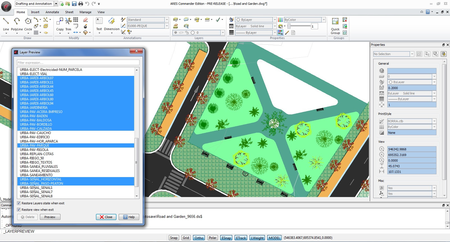Open the Standard text style dropdown
The height and width of the screenshot is (242, 450).
(167, 20)
